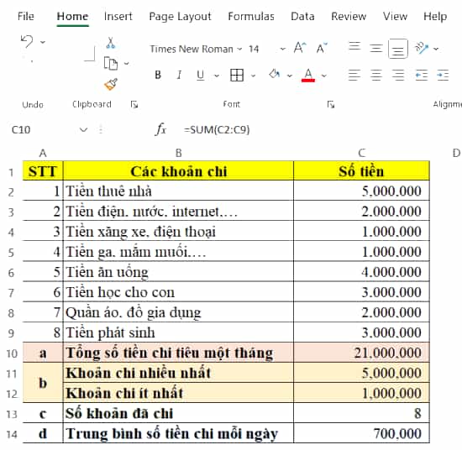Open the Clipboard dialog launcher
The image size is (462, 450).
pyautogui.click(x=134, y=104)
